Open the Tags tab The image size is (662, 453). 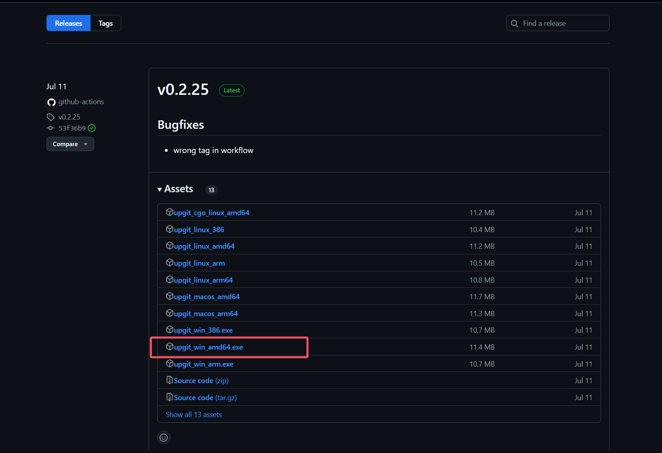pos(105,23)
